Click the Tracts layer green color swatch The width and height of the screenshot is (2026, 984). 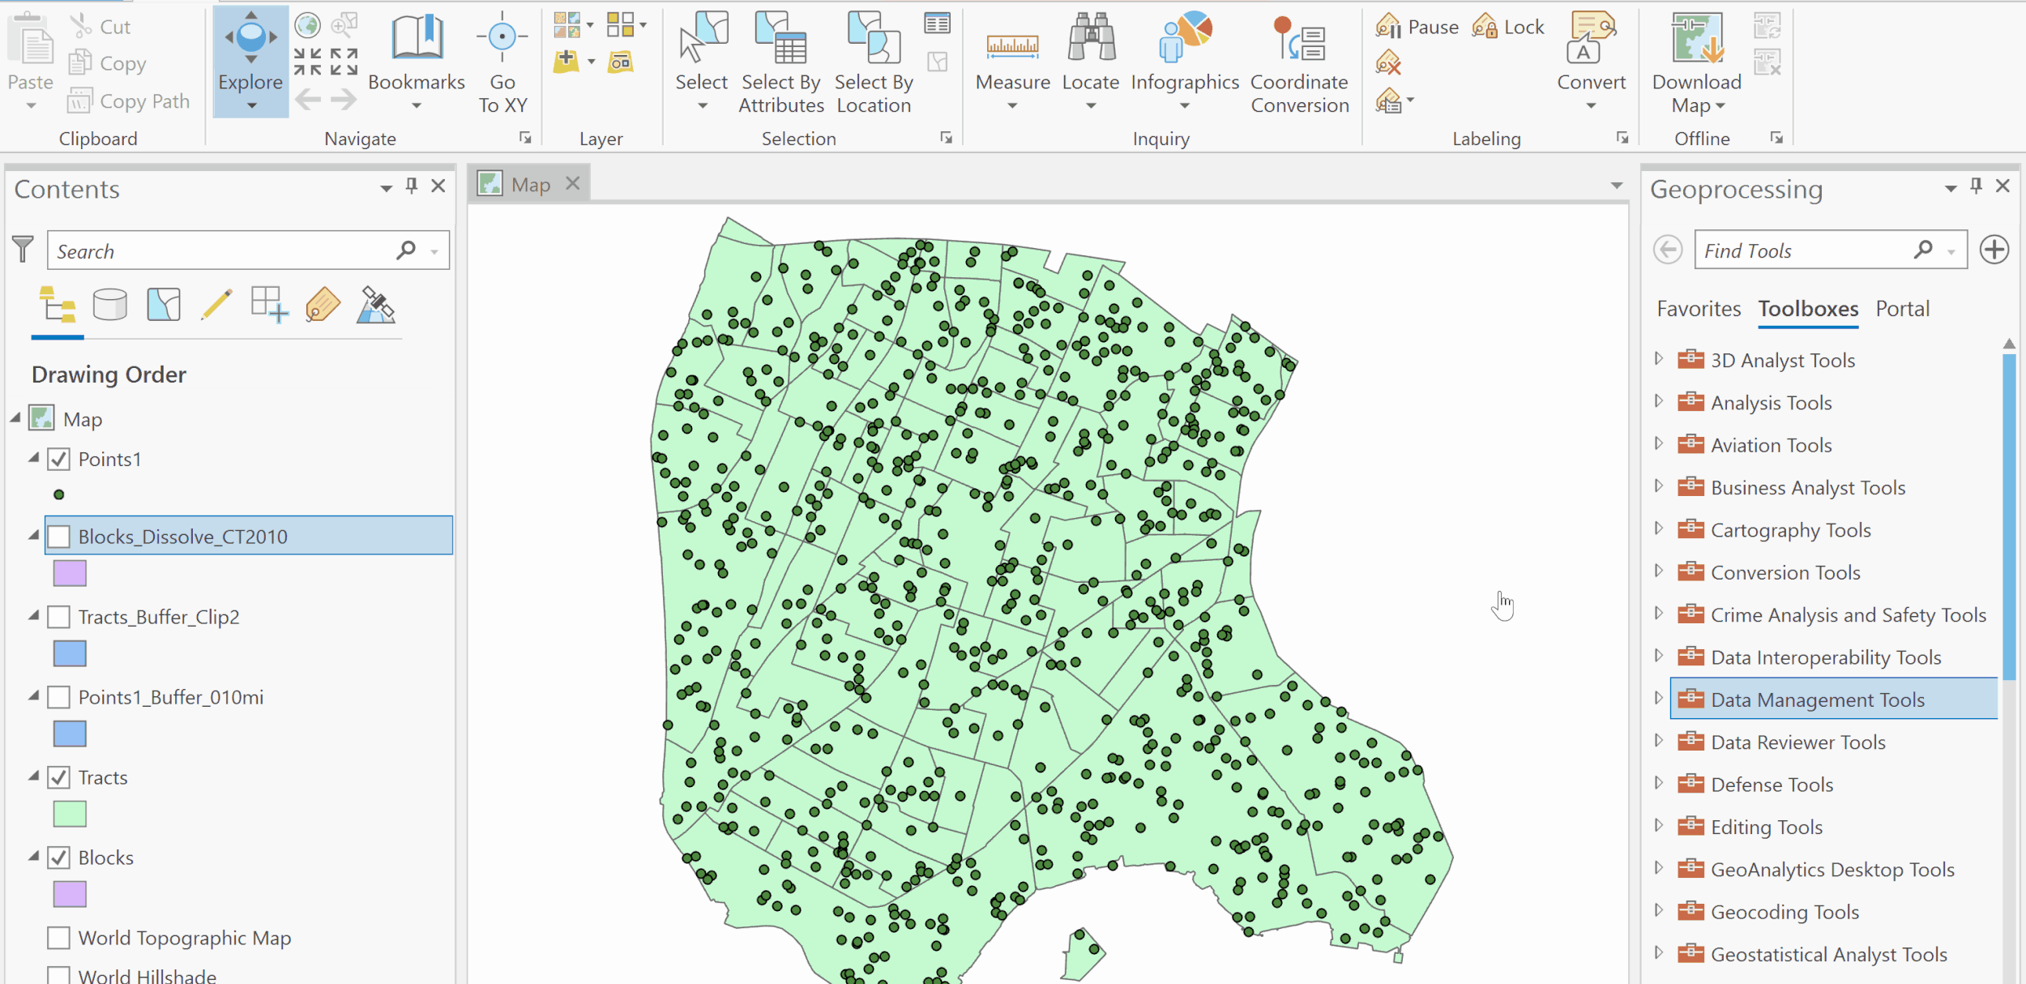(69, 813)
